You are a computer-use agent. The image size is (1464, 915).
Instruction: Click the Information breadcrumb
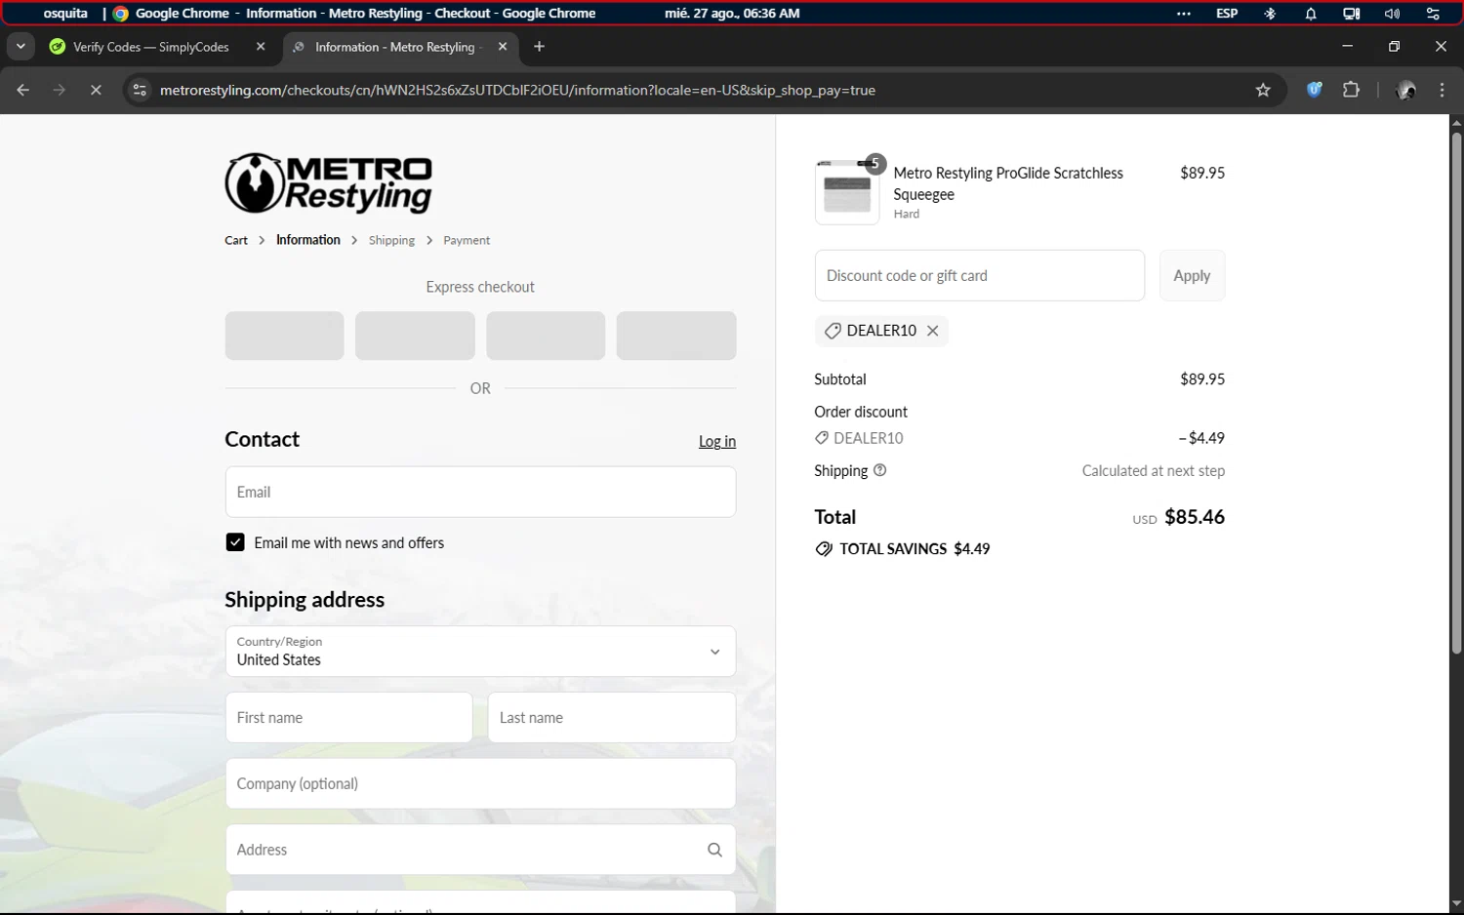click(x=308, y=240)
